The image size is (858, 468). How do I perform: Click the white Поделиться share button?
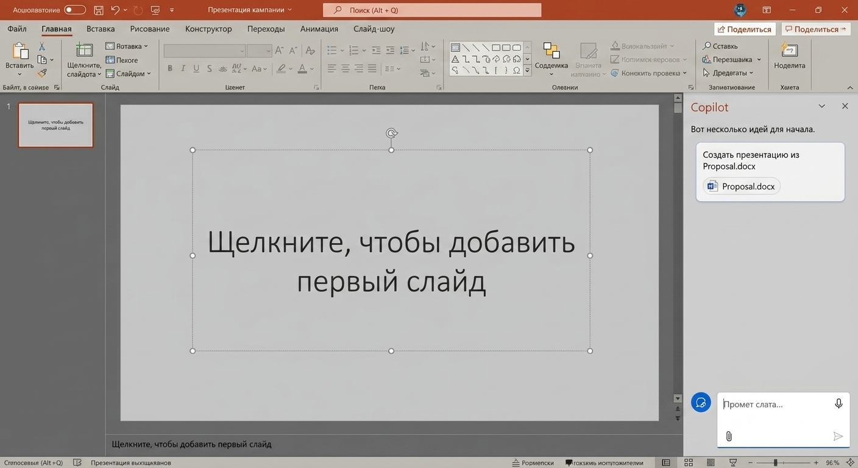coord(745,29)
